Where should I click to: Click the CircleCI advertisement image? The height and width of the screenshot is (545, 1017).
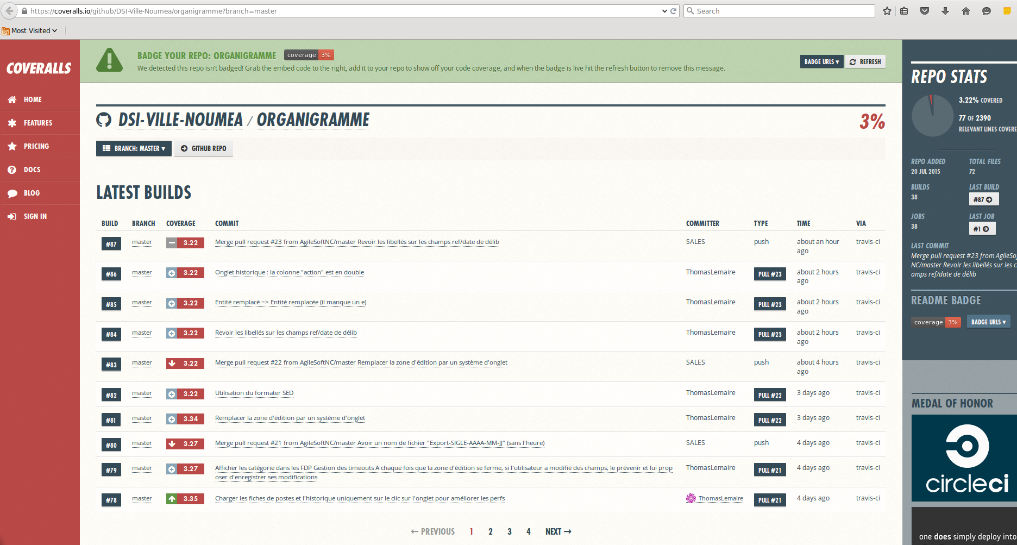(964, 458)
